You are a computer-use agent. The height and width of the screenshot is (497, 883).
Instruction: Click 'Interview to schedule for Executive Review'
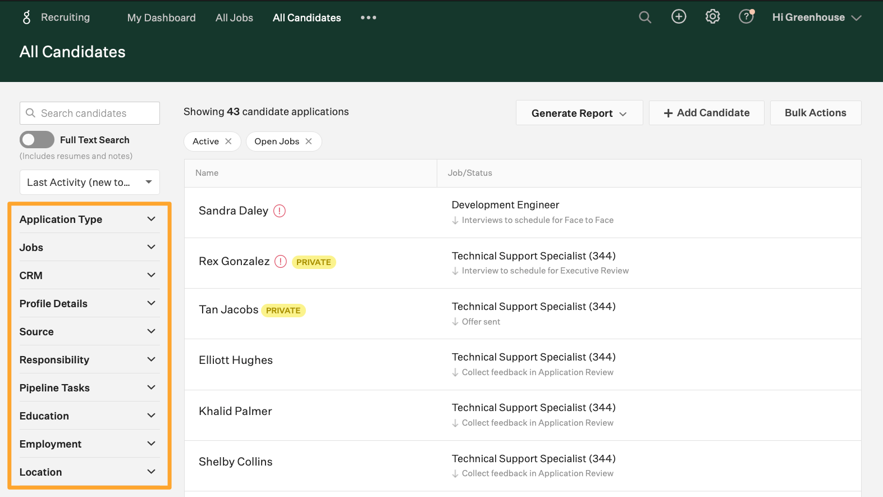point(545,271)
